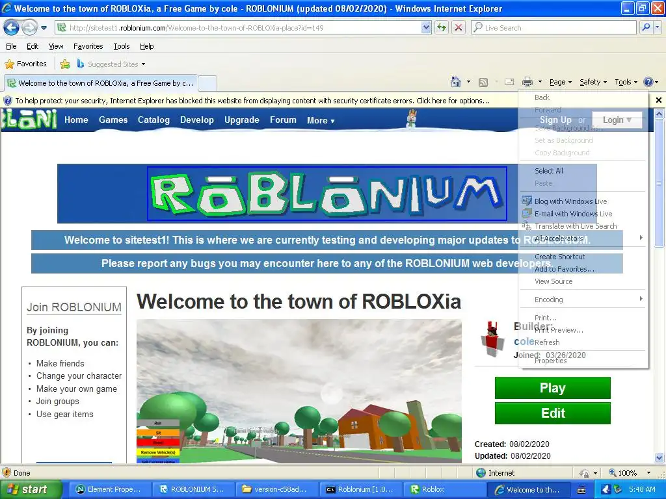The image size is (666, 499).
Task: Select the ROBLOXia page tab
Action: [x=101, y=83]
